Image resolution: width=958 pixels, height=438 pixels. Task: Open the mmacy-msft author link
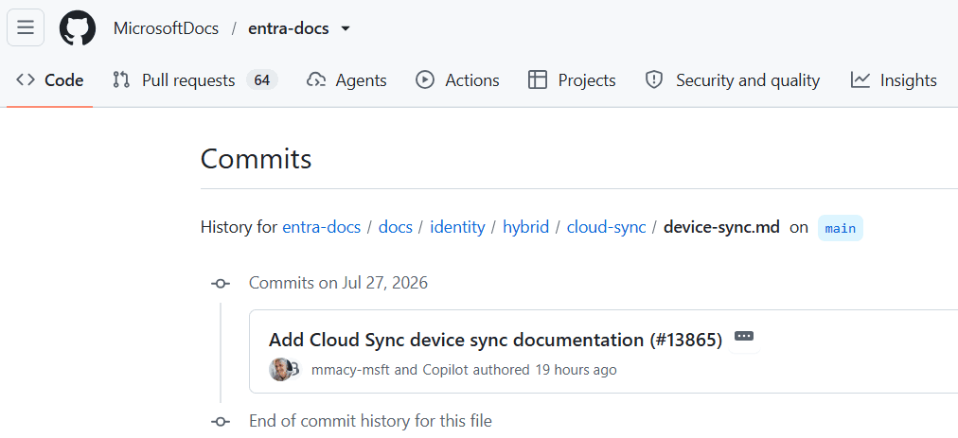(x=350, y=370)
